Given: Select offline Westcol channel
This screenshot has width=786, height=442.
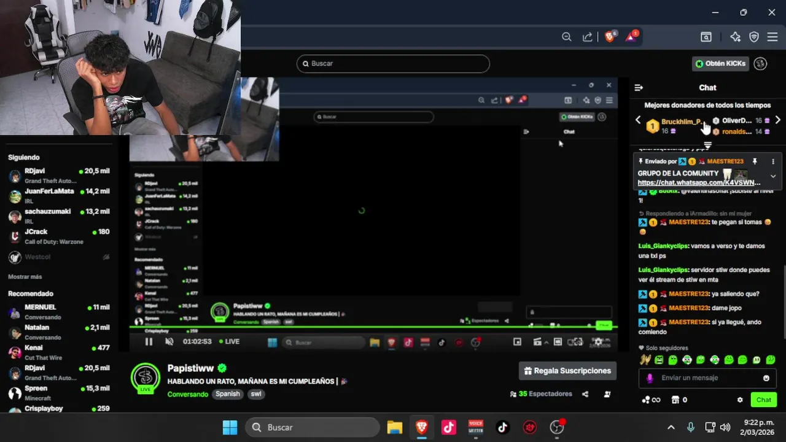Looking at the screenshot, I should coord(59,257).
